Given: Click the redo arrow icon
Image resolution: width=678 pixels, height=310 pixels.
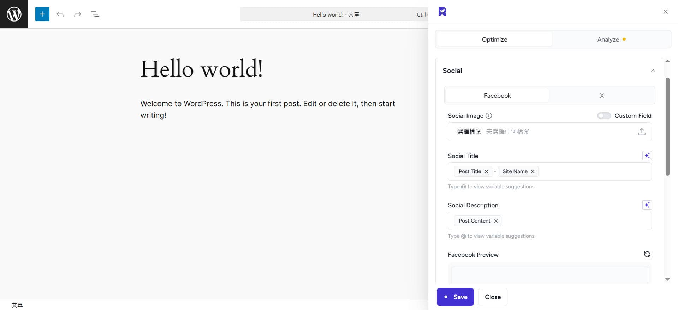Looking at the screenshot, I should 78,14.
